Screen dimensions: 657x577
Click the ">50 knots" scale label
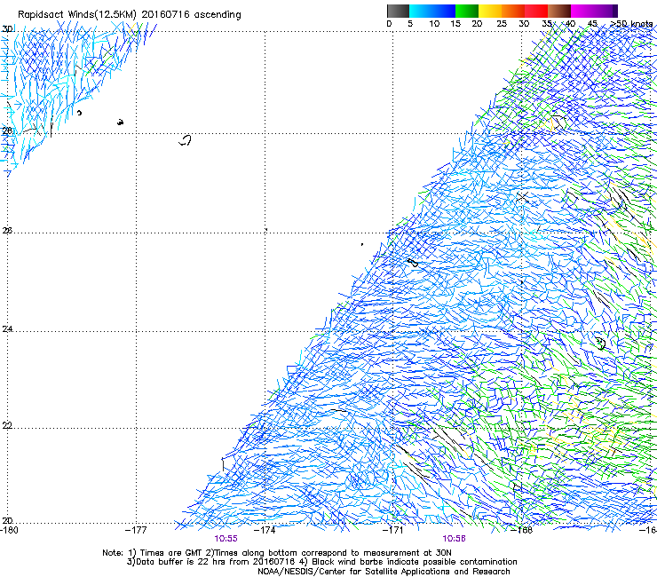point(631,24)
